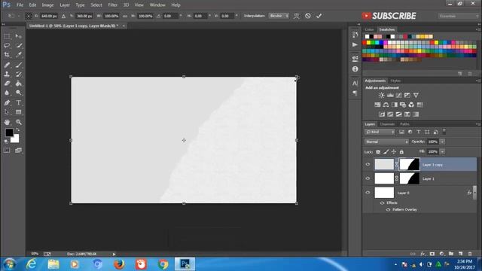Open Firefox from the taskbar

tap(119, 264)
